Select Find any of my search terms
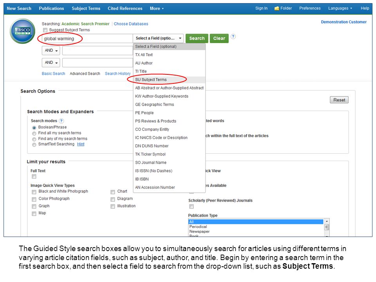This screenshot has width=376, height=282. pyautogui.click(x=34, y=139)
